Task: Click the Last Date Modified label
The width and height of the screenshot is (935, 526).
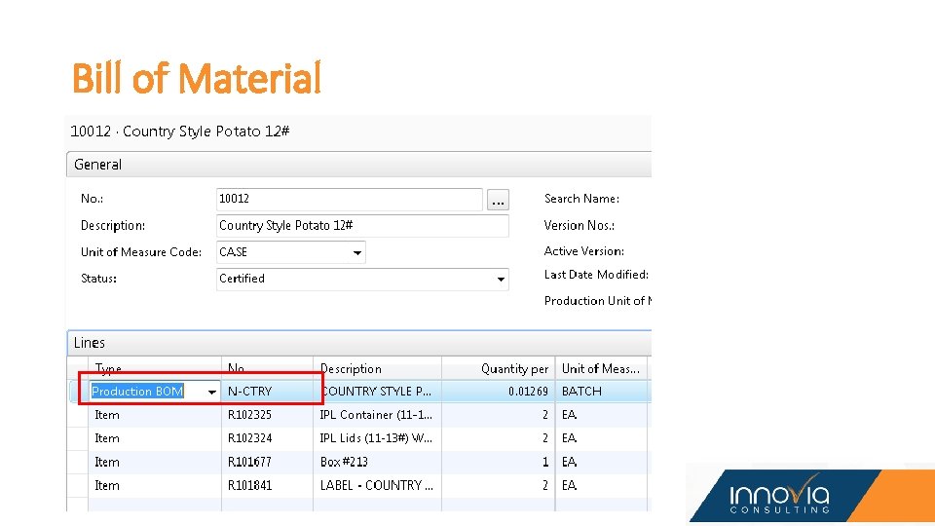Action: [x=596, y=275]
